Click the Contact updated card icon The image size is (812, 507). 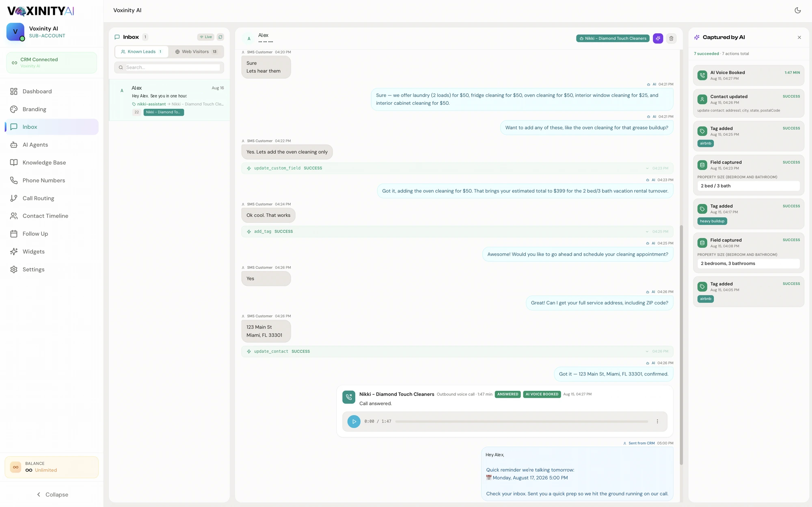click(702, 99)
